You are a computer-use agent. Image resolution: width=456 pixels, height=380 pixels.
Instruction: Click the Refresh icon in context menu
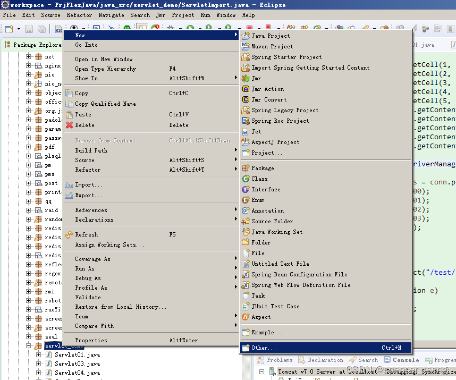coord(69,234)
